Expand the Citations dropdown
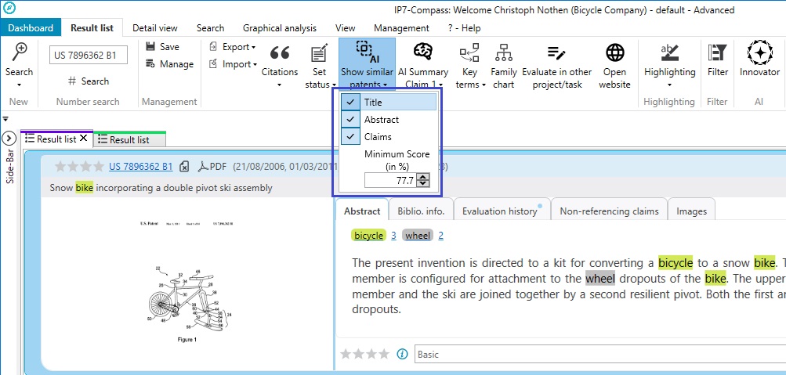 coord(280,85)
